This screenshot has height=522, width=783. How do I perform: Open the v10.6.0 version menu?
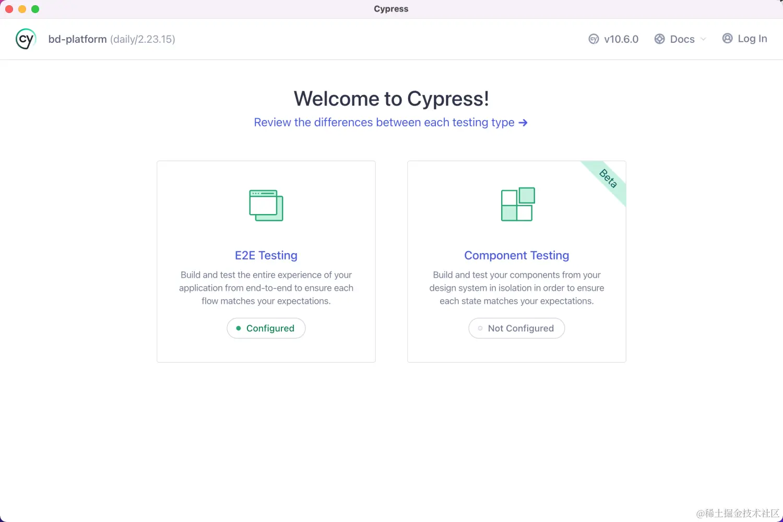613,39
